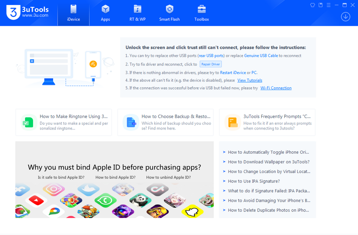
Task: Open the 3uTools Frequently Prompts article card
Action: [267, 122]
